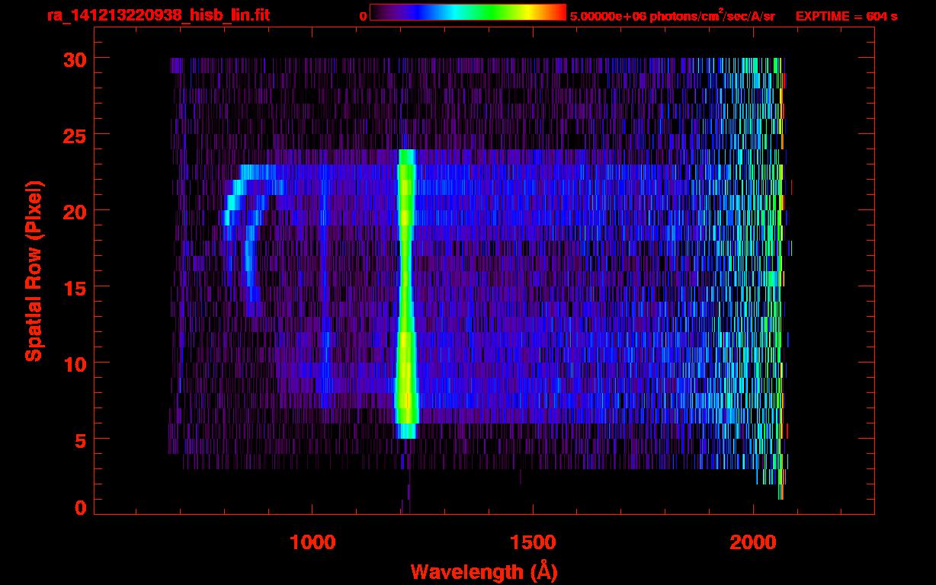Image resolution: width=936 pixels, height=585 pixels.
Task: Click the 5.00000e+06 photons/cm²/sec/A/sr label
Action: point(672,15)
